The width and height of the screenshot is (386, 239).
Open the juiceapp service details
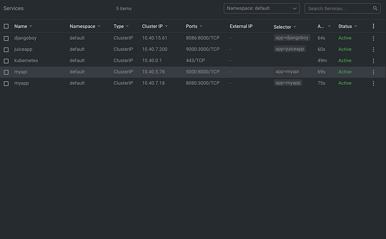tap(23, 49)
